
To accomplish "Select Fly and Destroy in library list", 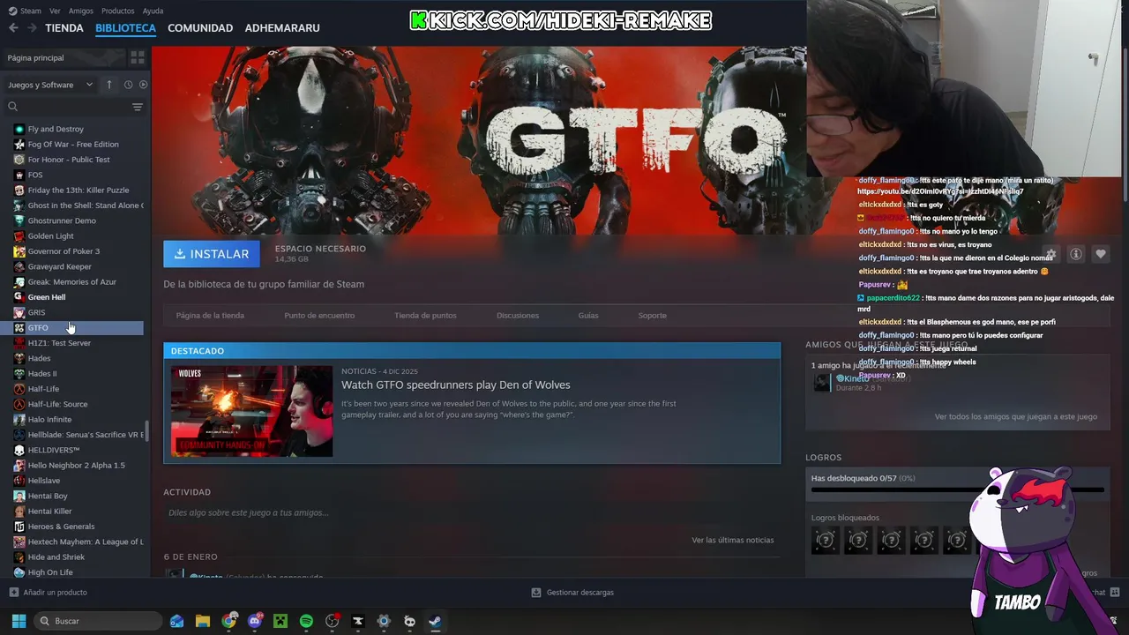I will [56, 129].
